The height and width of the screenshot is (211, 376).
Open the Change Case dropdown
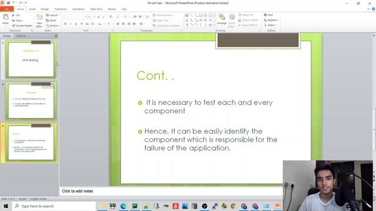pos(100,24)
